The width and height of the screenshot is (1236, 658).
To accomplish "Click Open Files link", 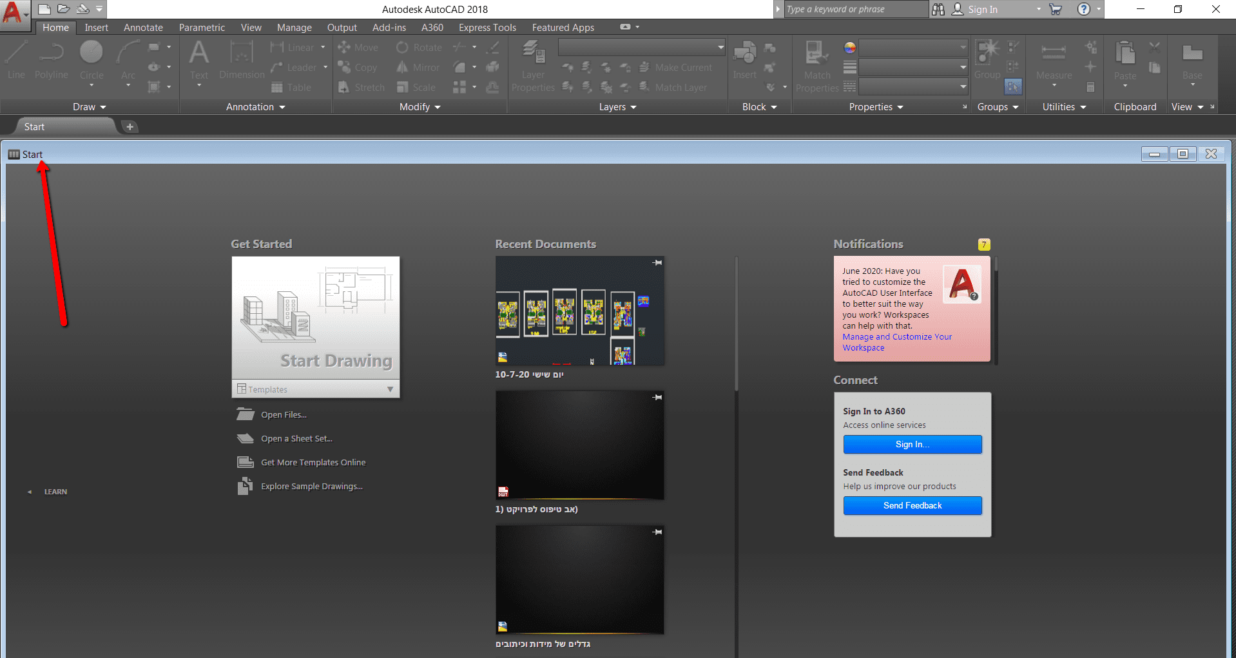I will (x=284, y=415).
